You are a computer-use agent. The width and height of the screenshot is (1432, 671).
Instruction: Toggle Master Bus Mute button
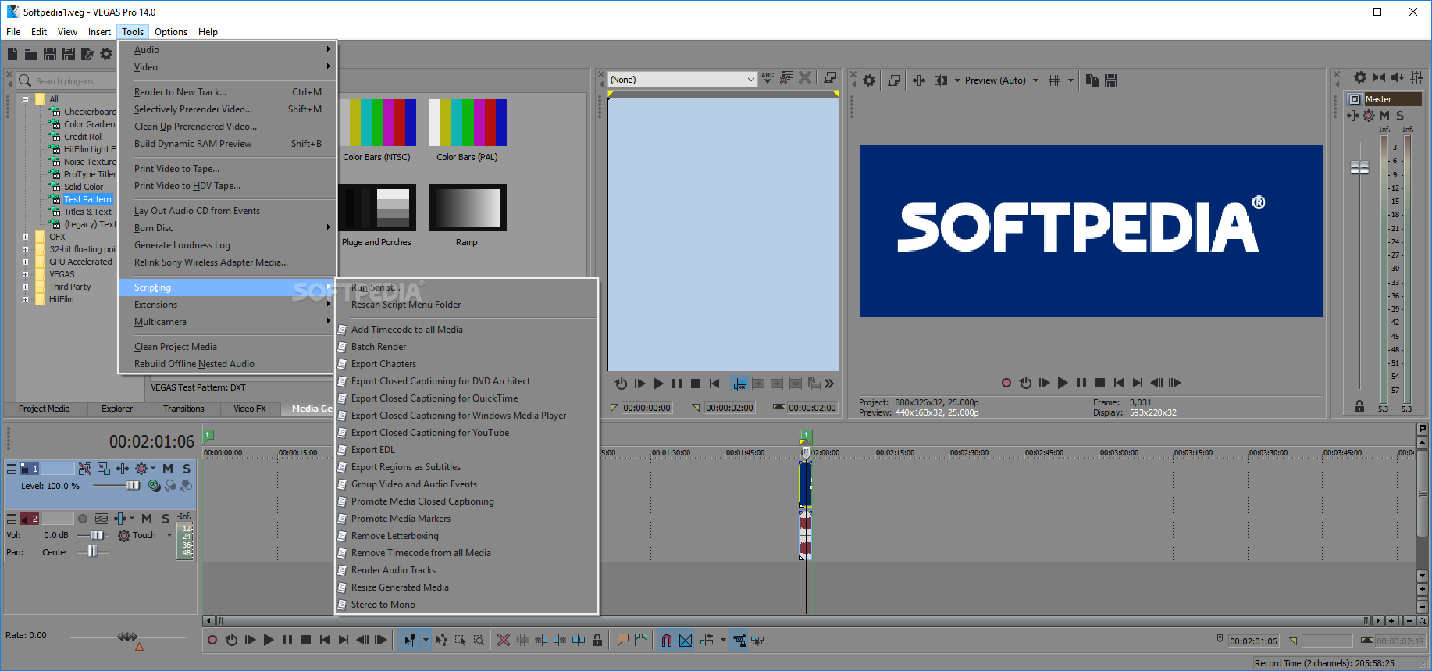click(x=1384, y=116)
